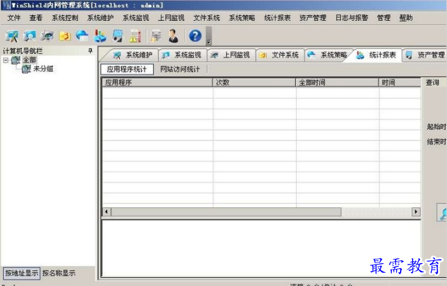This screenshot has width=447, height=286.
Task: Open the 管理 menu
Action: [384, 18]
